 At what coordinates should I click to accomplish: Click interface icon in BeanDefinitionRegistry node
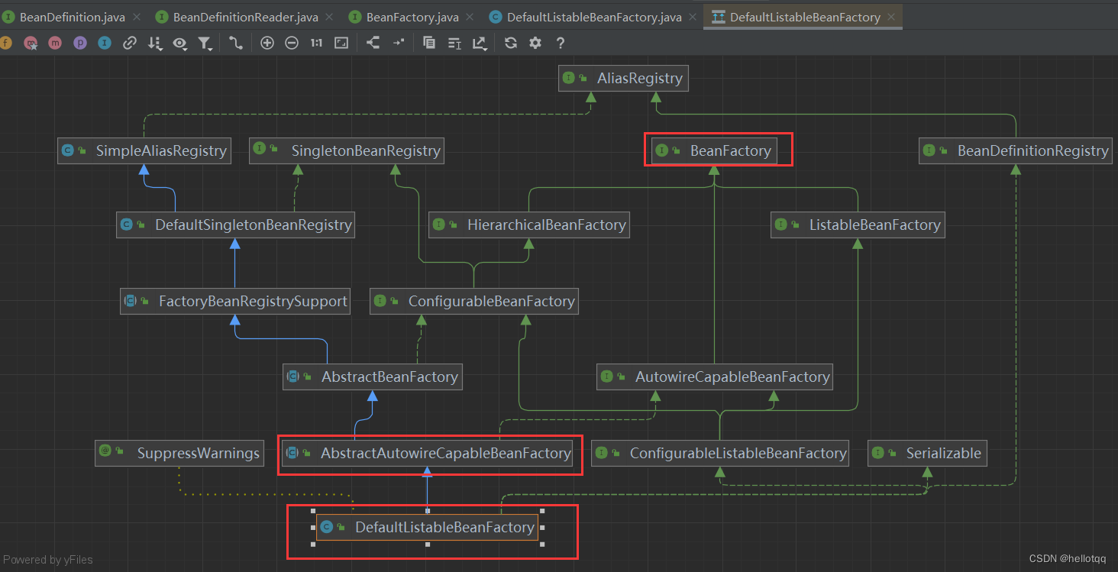pyautogui.click(x=929, y=150)
